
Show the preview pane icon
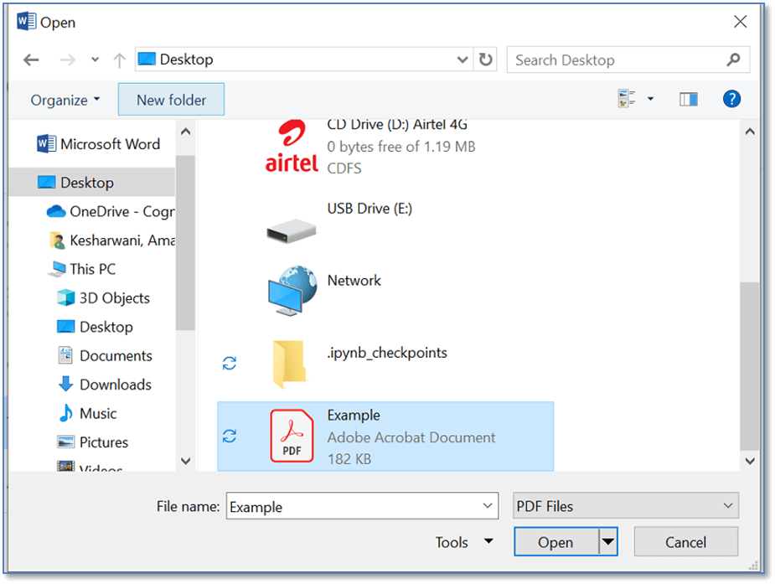click(688, 98)
